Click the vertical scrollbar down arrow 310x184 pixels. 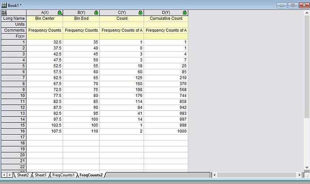point(307,167)
